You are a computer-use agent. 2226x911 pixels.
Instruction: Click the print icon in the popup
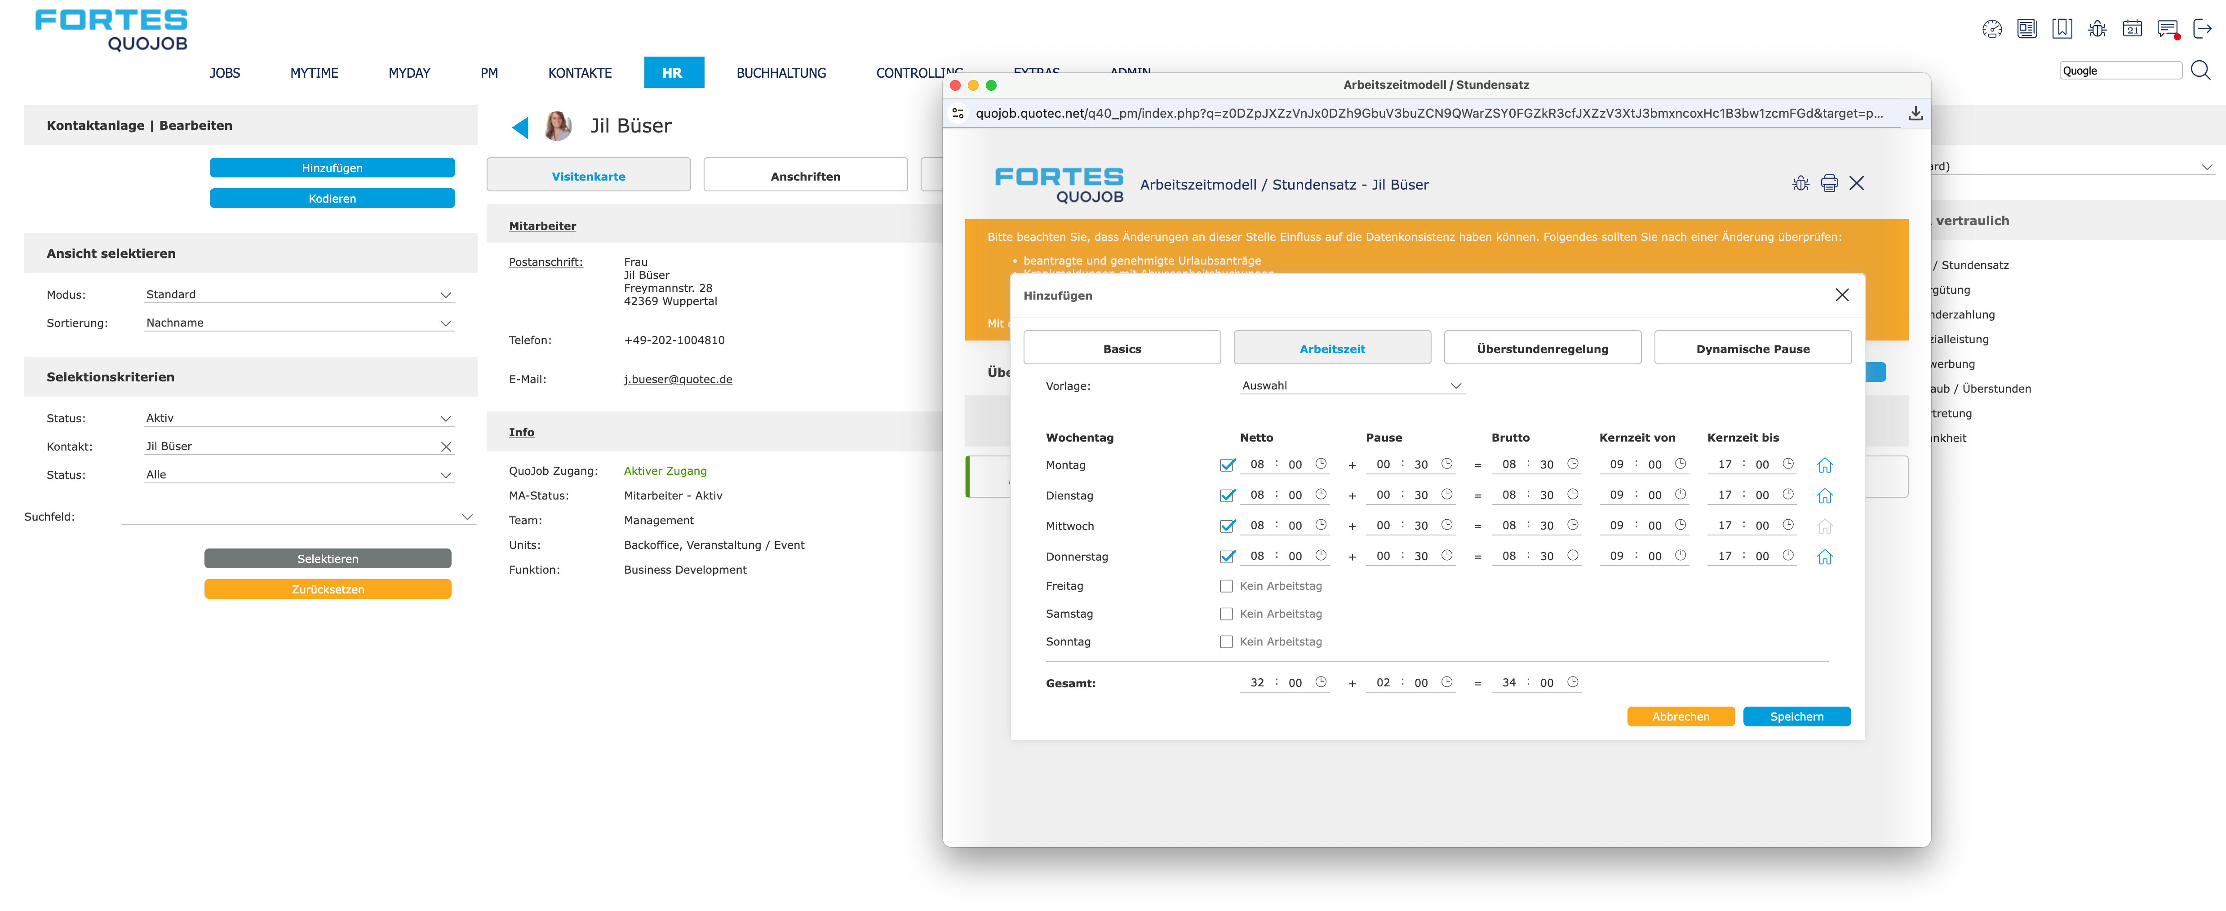[1828, 183]
